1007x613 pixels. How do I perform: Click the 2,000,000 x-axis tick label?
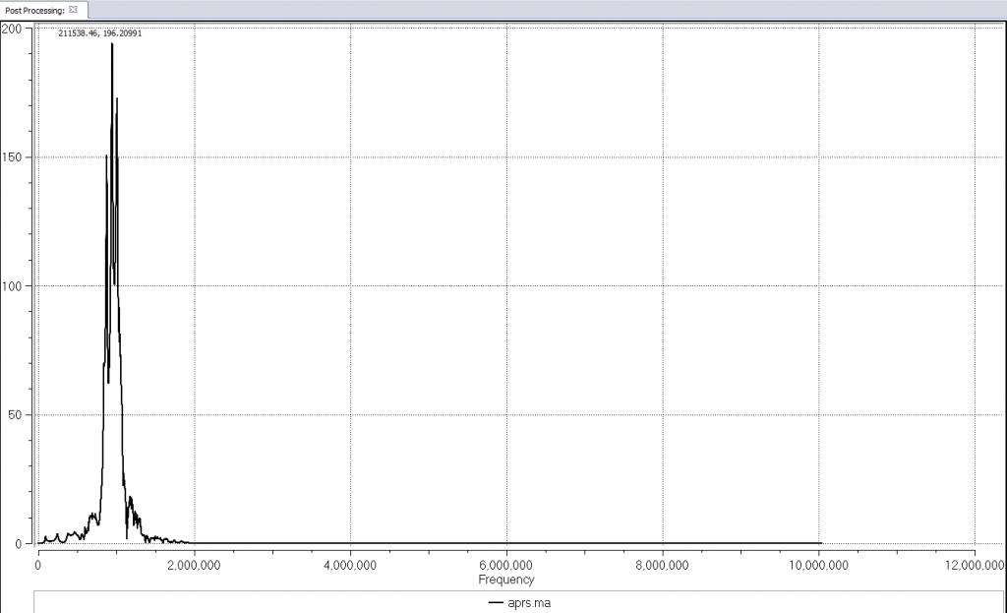pyautogui.click(x=194, y=566)
